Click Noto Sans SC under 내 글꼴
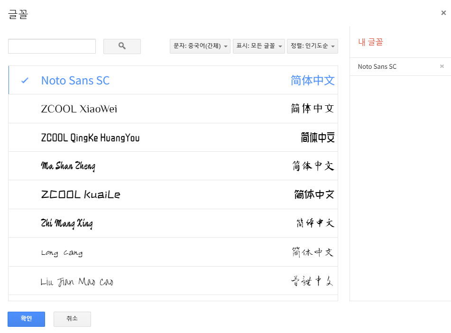The image size is (451, 333). pos(377,66)
